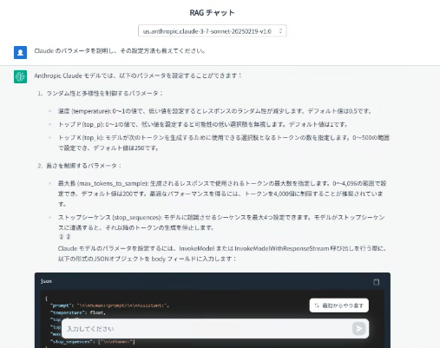Click the "stop_sequences" line in the code block
Screen dimensions: 440x348
92,342
